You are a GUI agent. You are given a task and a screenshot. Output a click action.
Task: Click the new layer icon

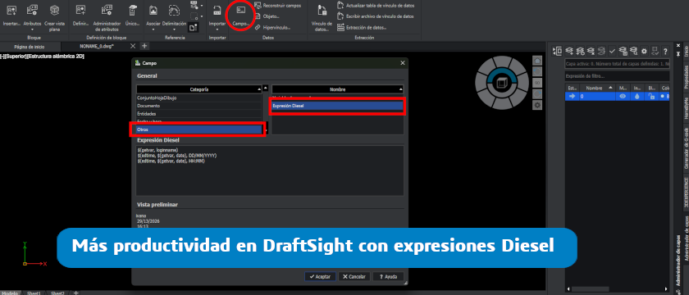[x=569, y=51]
